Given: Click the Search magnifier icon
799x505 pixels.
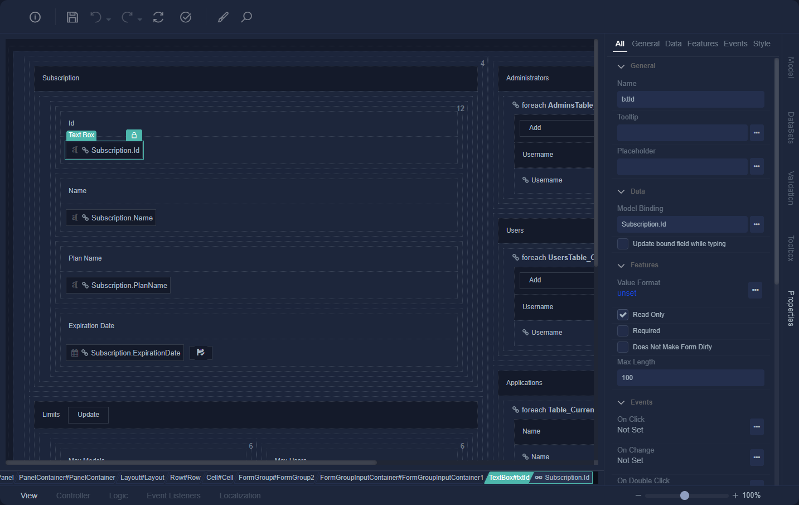Looking at the screenshot, I should pos(246,17).
